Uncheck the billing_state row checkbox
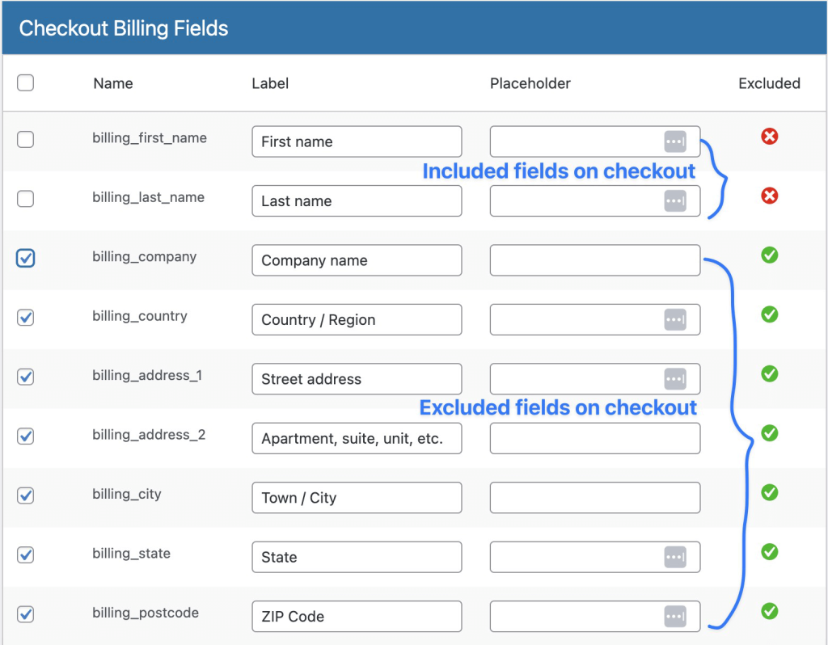This screenshot has width=828, height=645. 25,555
